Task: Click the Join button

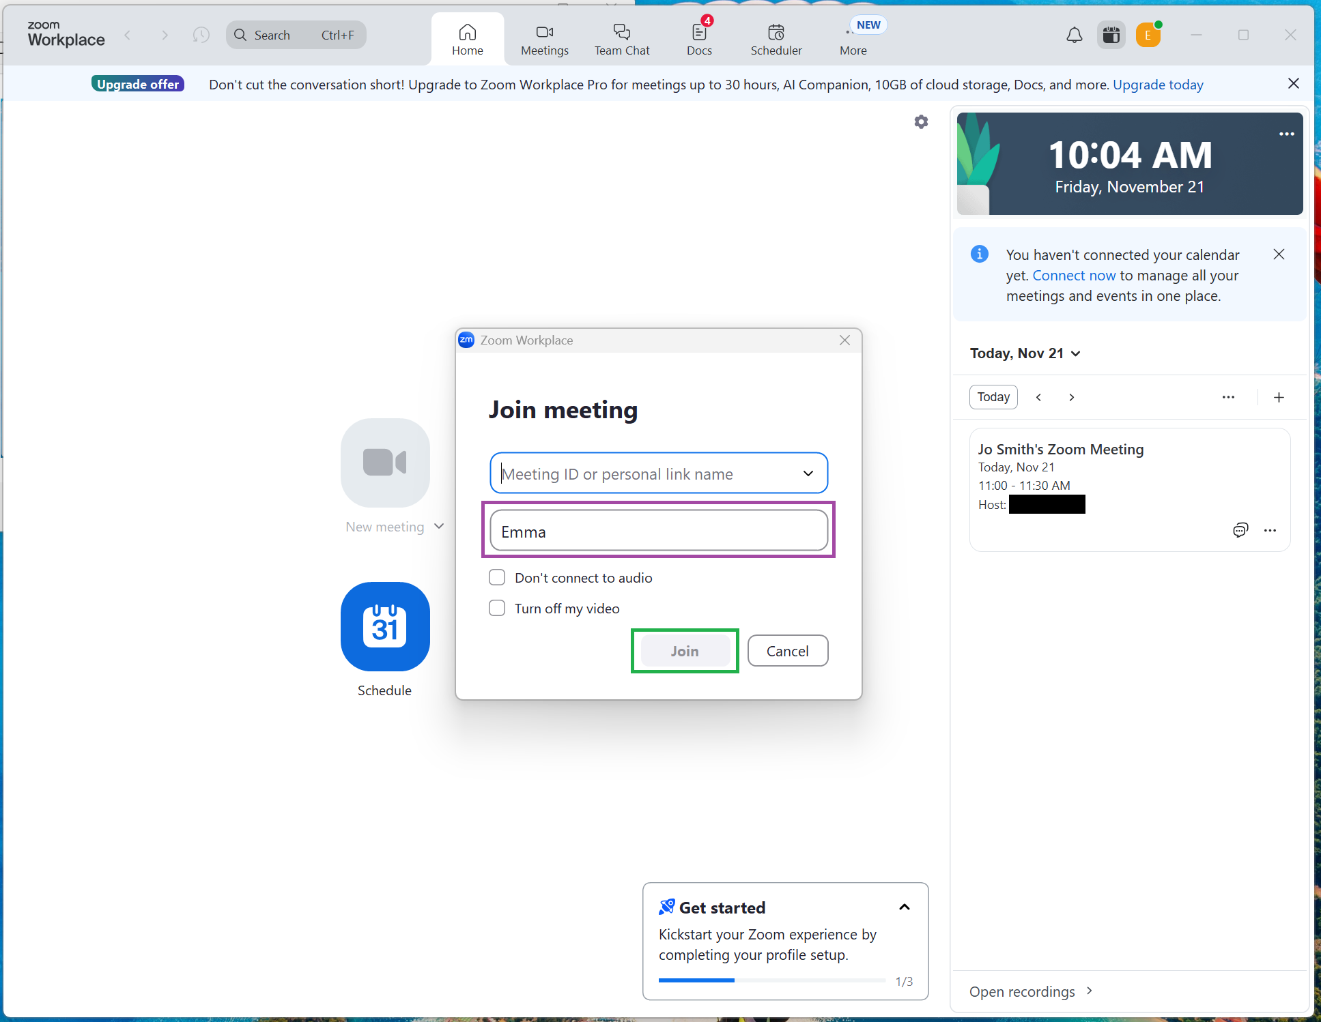Action: point(685,651)
